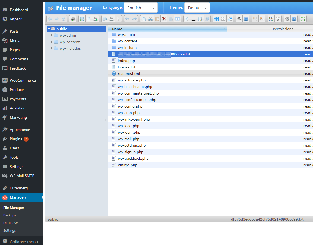Open the WP Mail SMTP menu
313x245 pixels.
[x=21, y=176]
